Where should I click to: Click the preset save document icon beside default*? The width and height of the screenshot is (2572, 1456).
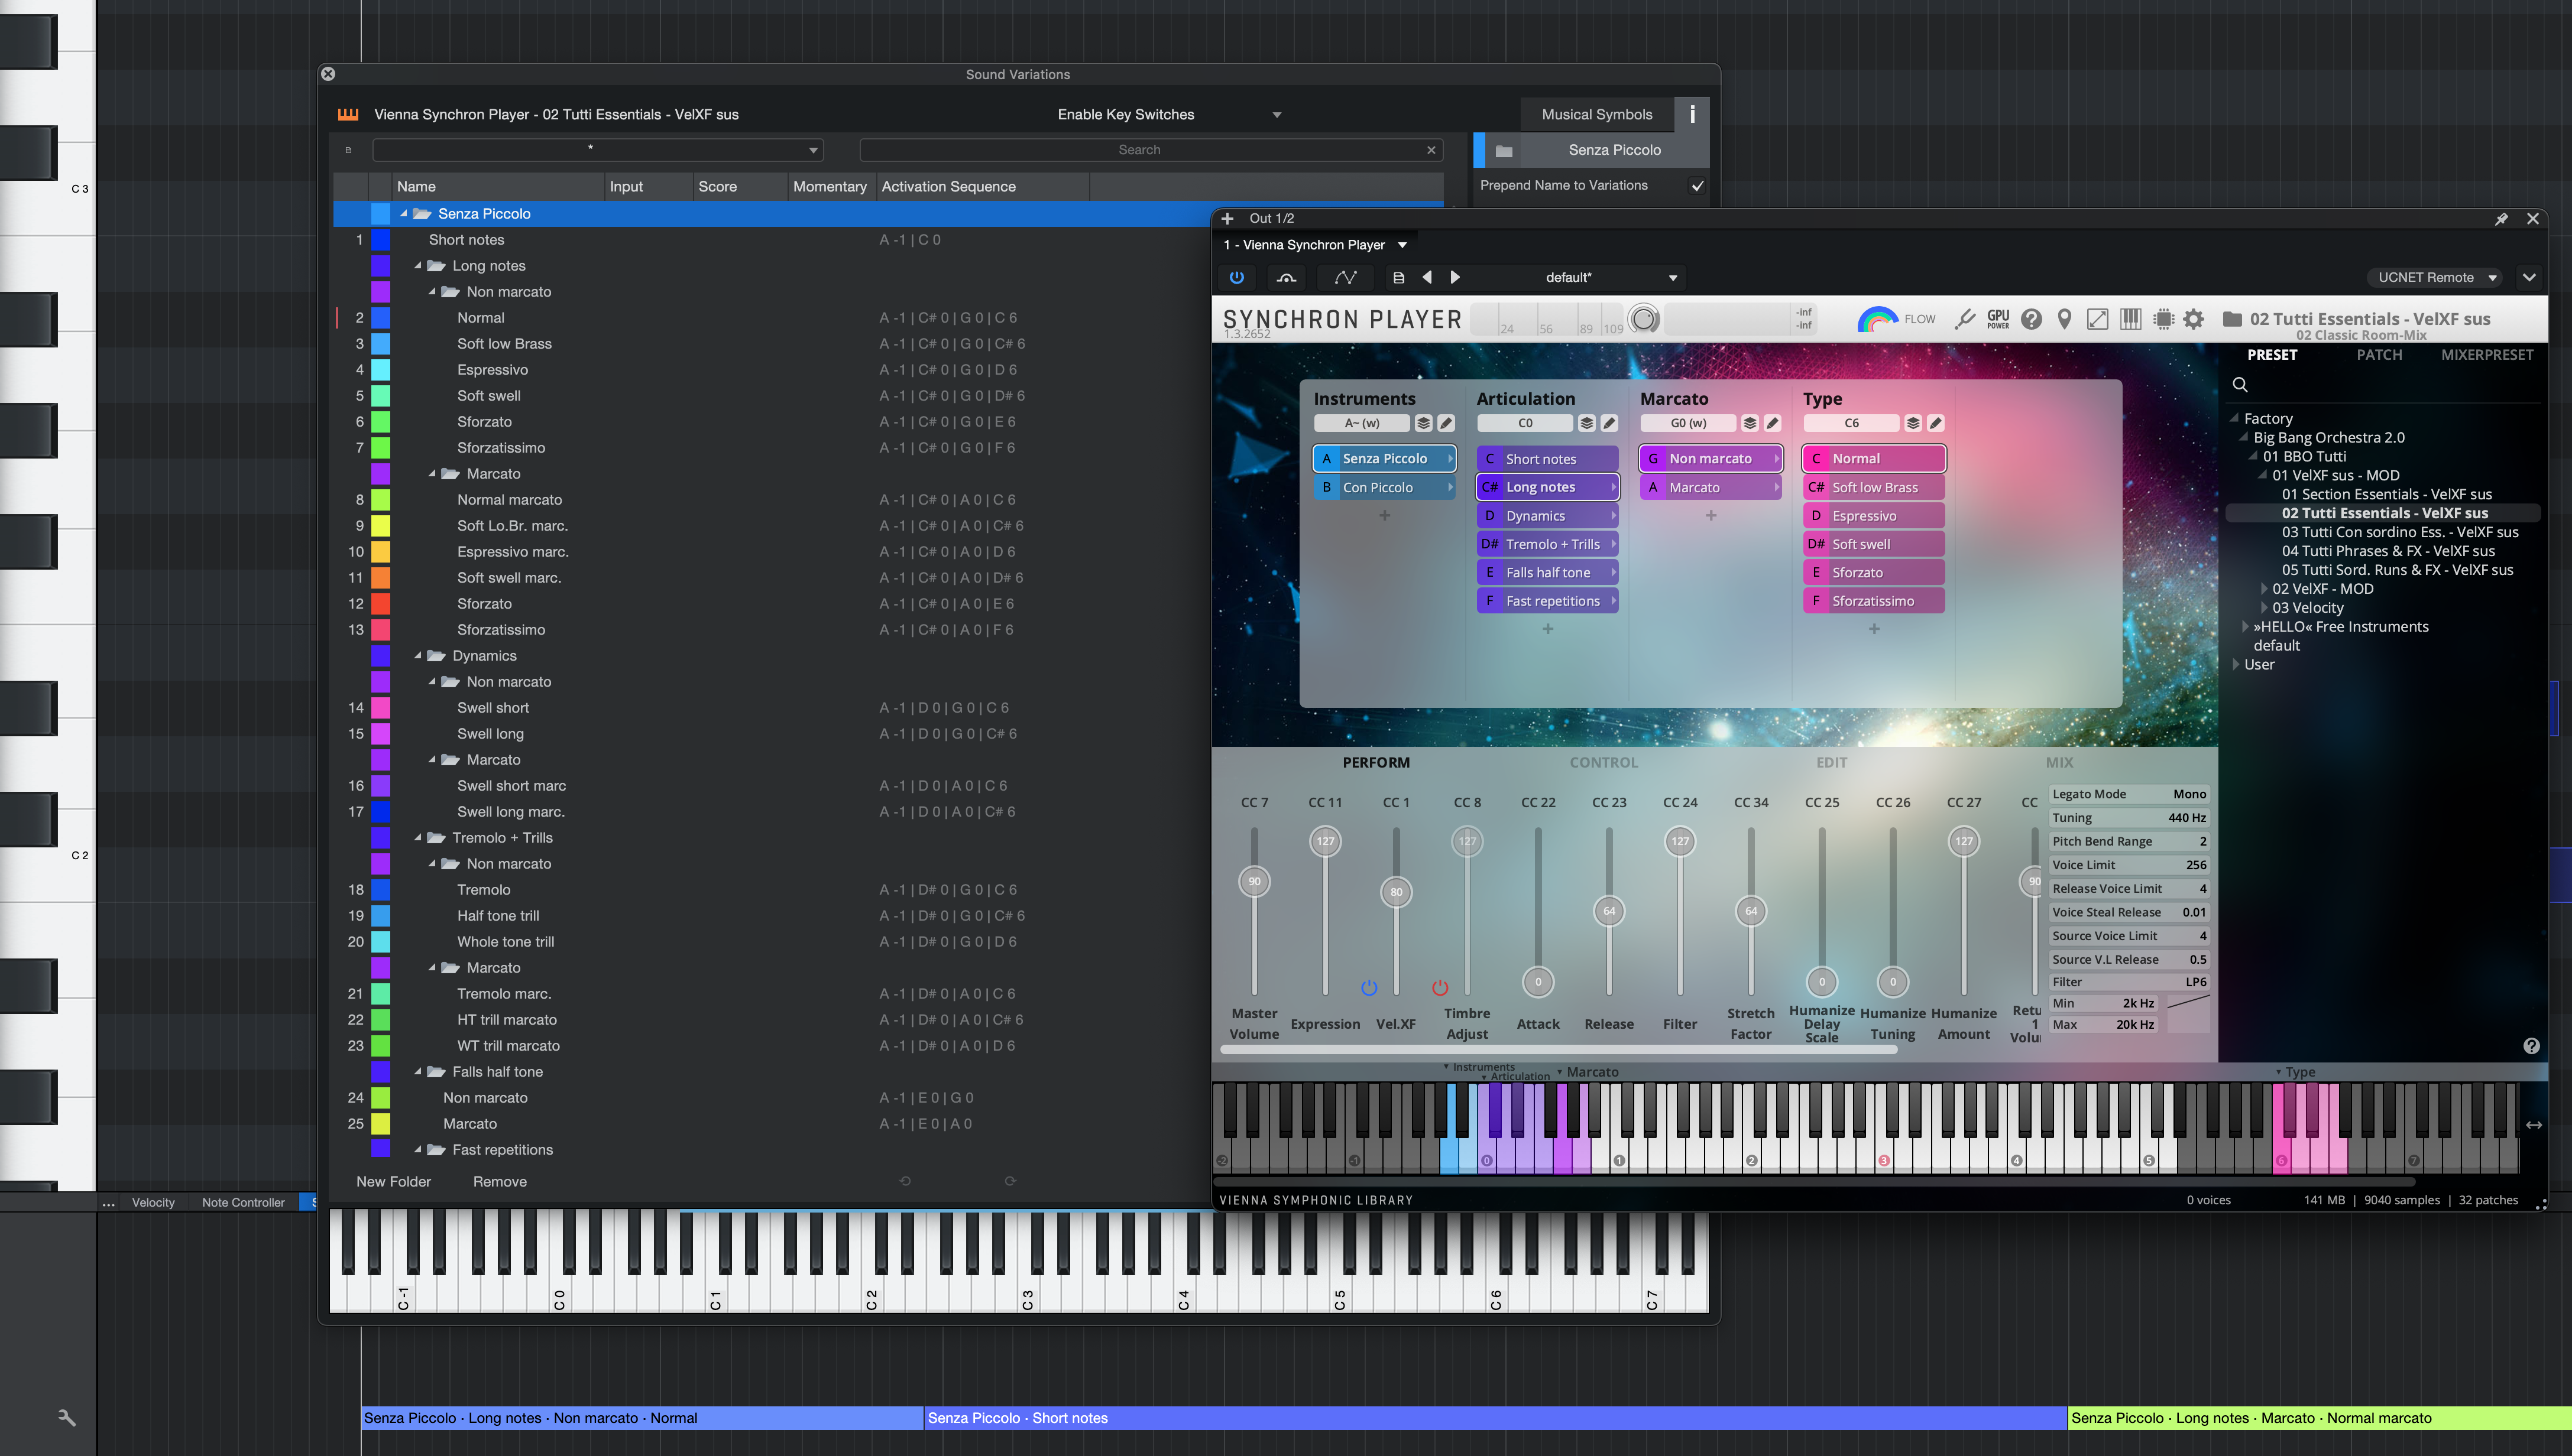pyautogui.click(x=1398, y=277)
